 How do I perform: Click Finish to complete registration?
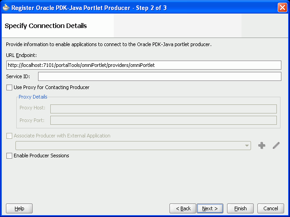240,208
